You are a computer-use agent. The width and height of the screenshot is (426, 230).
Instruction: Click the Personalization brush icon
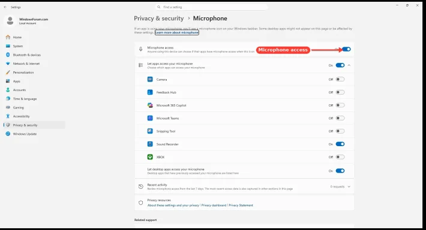click(x=8, y=72)
